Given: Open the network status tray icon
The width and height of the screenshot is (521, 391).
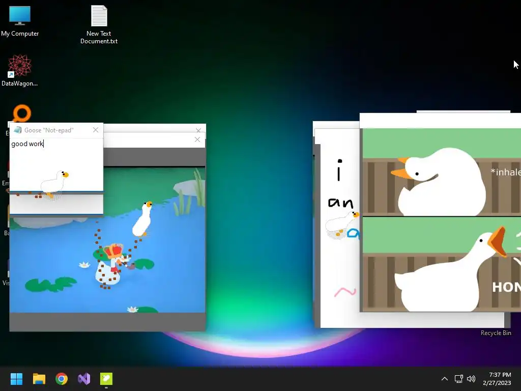Looking at the screenshot, I should point(459,379).
